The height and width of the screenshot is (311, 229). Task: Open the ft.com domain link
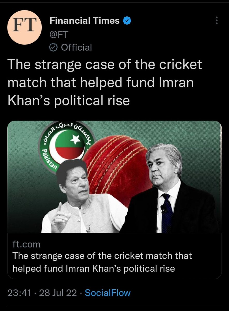26,244
